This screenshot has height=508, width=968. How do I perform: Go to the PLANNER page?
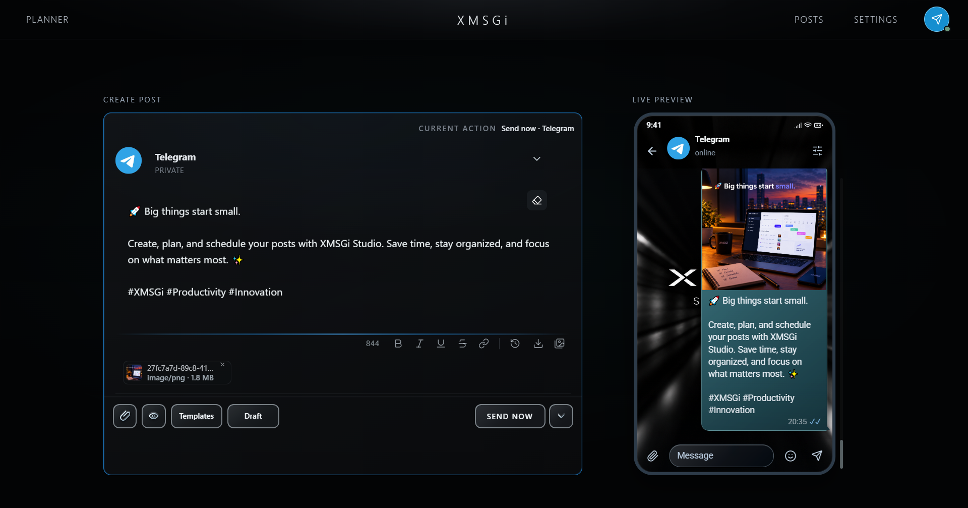click(x=47, y=20)
